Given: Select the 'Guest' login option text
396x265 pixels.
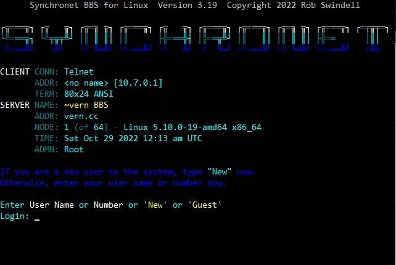Looking at the screenshot, I should [205, 205].
